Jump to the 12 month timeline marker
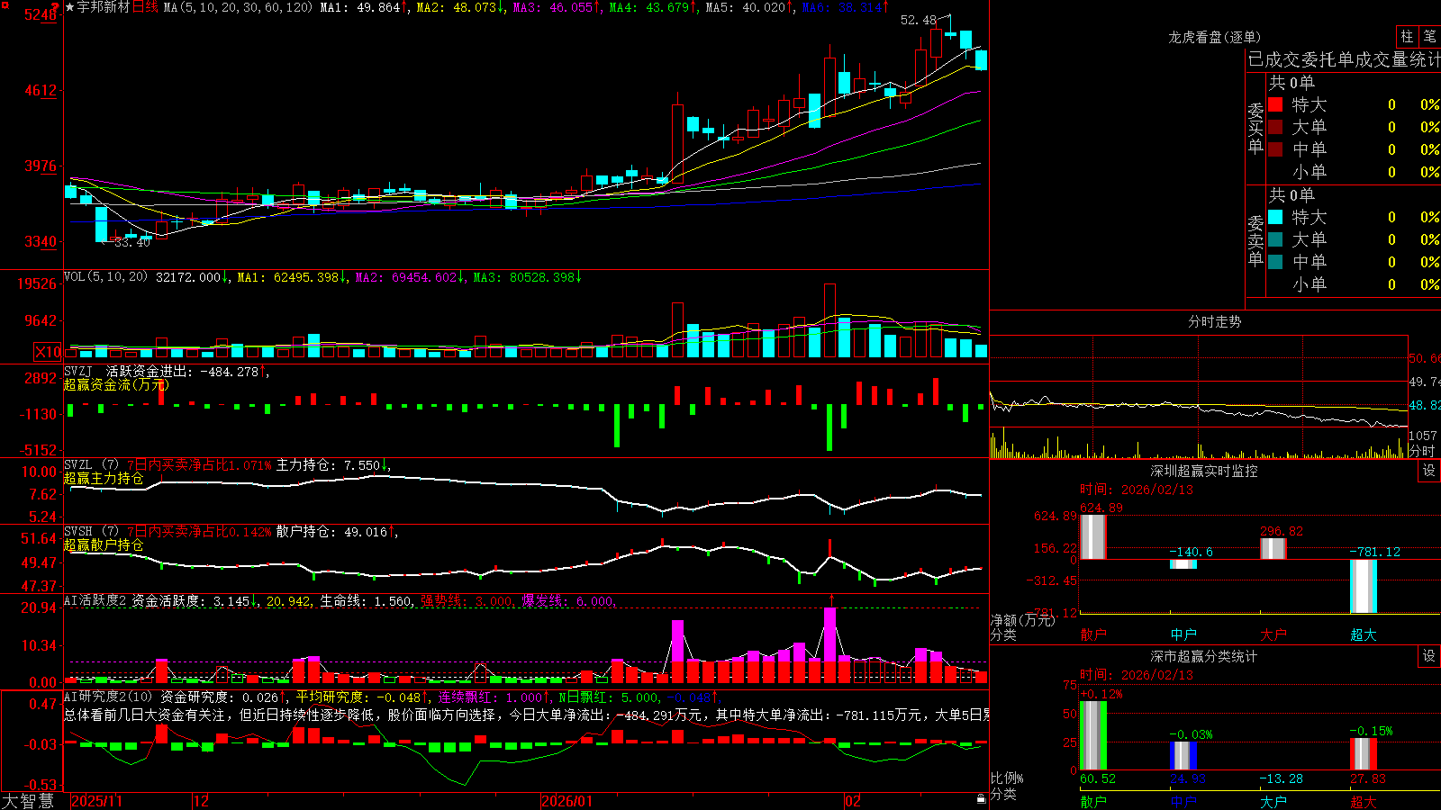Viewport: 1441px width, 810px height. (202, 801)
